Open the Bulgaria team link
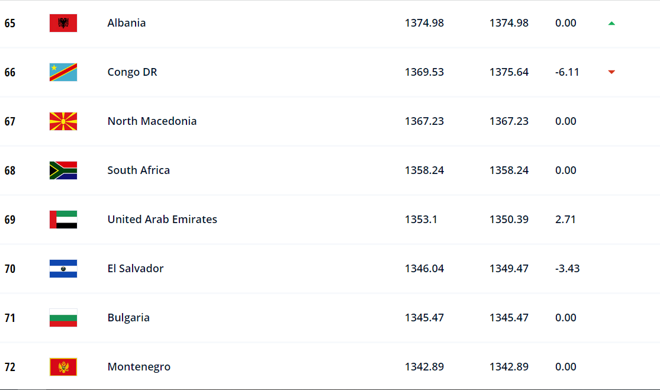Image resolution: width=660 pixels, height=390 pixels. [128, 318]
